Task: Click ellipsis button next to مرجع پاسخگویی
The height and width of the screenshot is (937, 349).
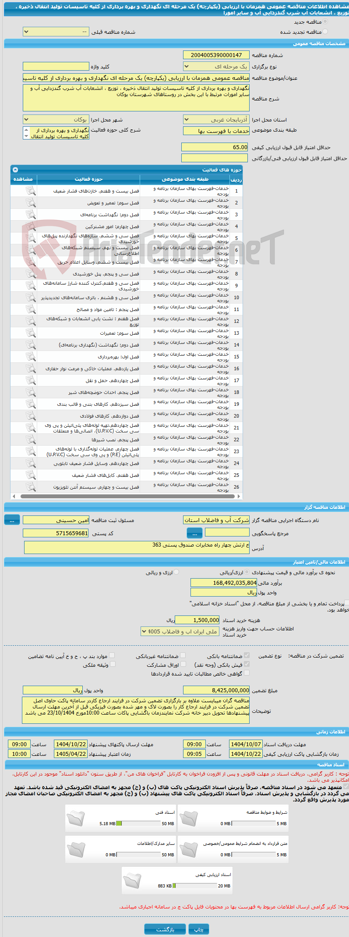Action: pyautogui.click(x=194, y=533)
